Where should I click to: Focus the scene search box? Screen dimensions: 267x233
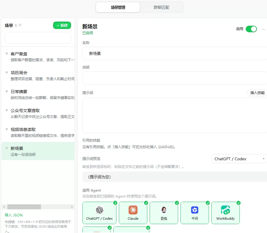[38, 38]
